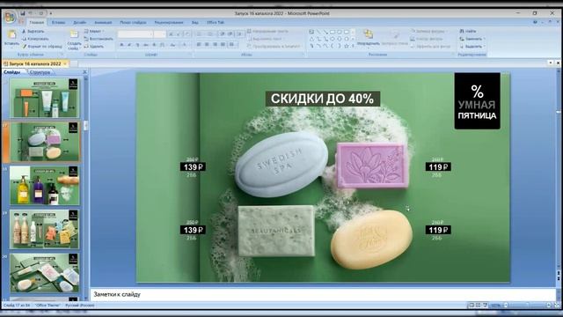563x317 pixels.
Task: Click into the Заметки к слайду notes field
Action: click(323, 294)
